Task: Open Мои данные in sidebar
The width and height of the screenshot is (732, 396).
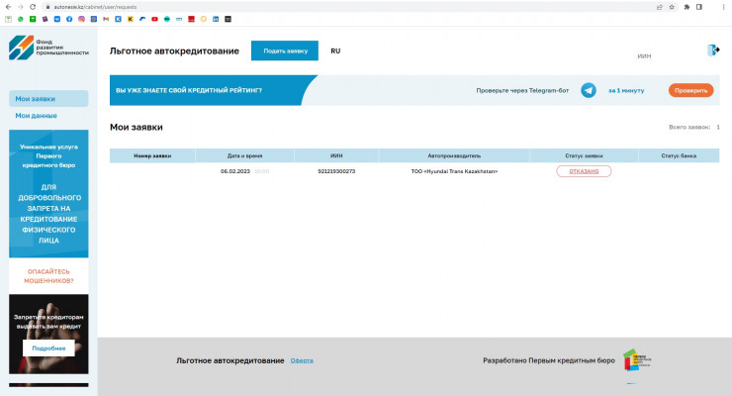Action: tap(36, 116)
